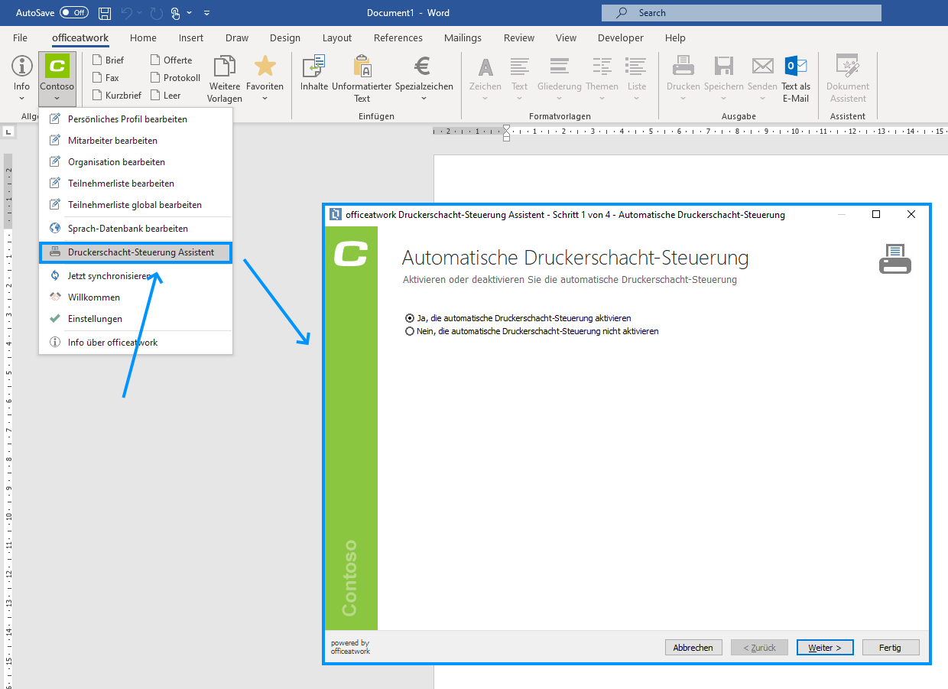The width and height of the screenshot is (948, 689).
Task: Choose the Offerte template
Action: click(x=171, y=60)
